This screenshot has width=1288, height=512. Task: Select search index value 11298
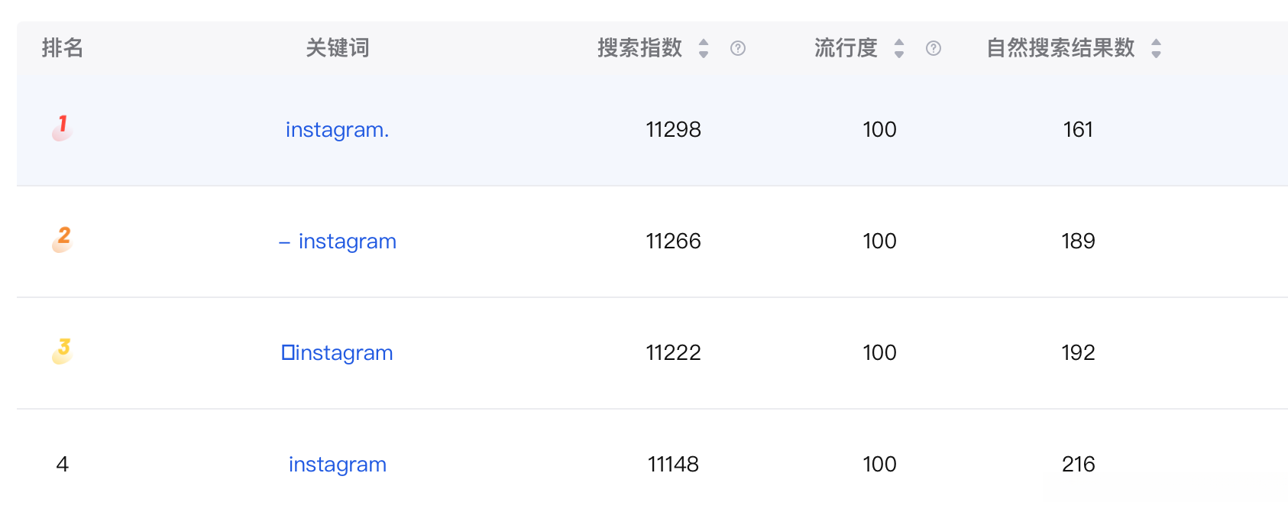coord(673,130)
